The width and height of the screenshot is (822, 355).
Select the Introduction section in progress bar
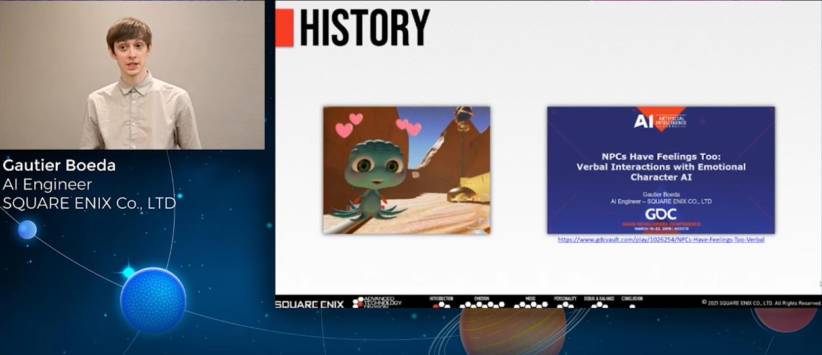click(x=441, y=299)
